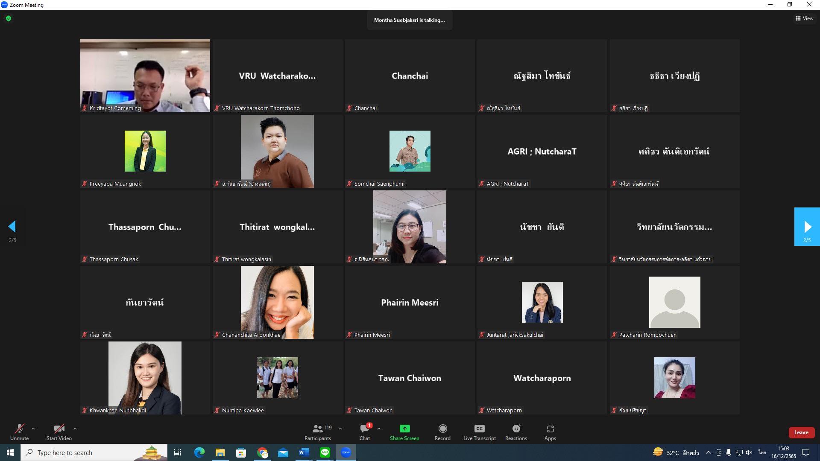Open the Reactions menu
Viewport: 820px width, 461px height.
click(516, 432)
